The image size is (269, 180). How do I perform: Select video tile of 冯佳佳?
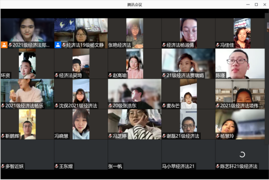pos(240,33)
